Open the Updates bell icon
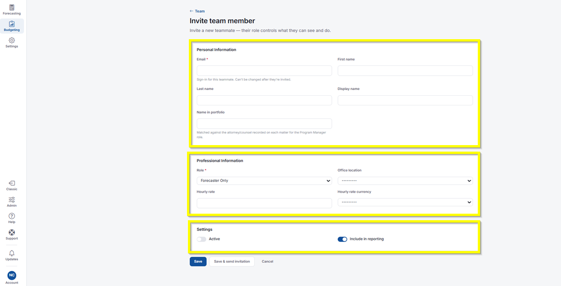This screenshot has height=286, width=561. click(12, 253)
